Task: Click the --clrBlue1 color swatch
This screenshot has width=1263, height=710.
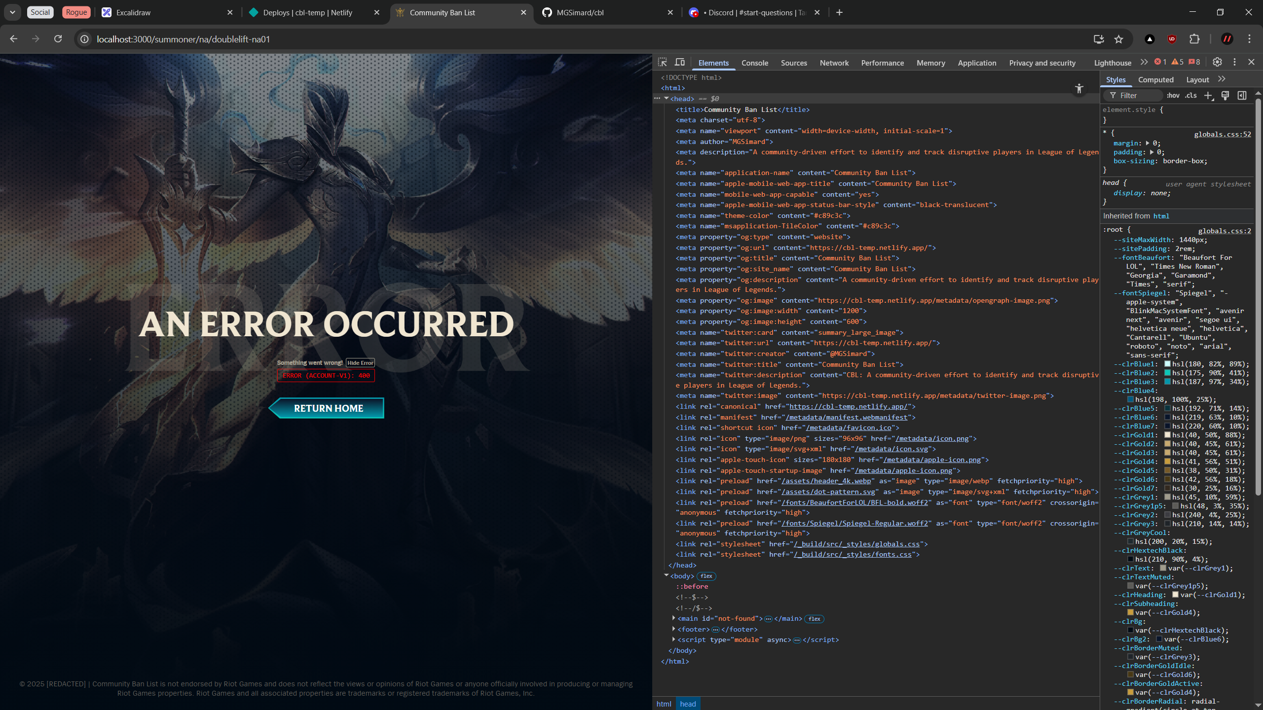Action: click(1167, 364)
